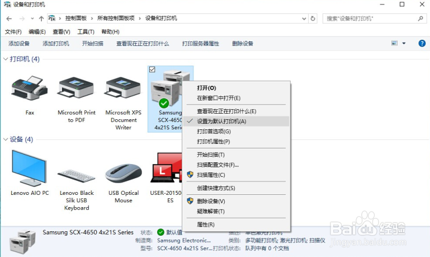
Task: Choose 属性(R) from context menu
Action: click(236, 225)
